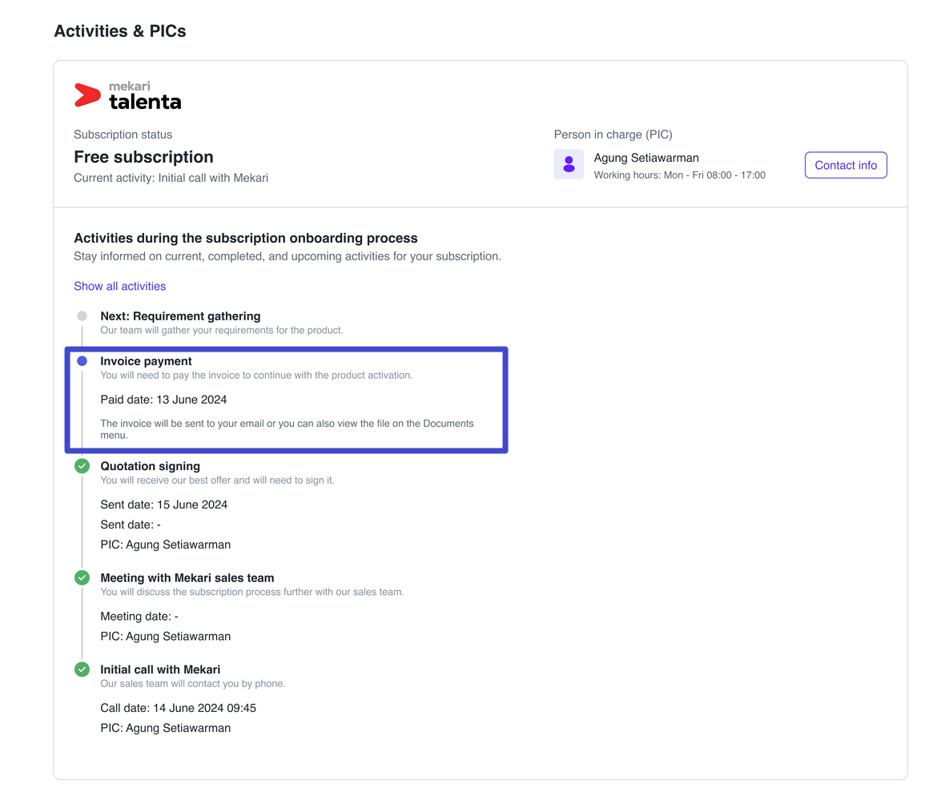Click the Agung Setiawarman name in the PIC section
Screen dimensions: 929x808
point(646,159)
